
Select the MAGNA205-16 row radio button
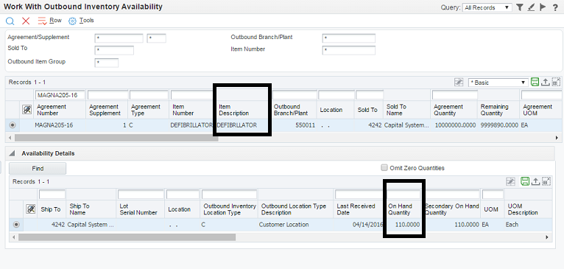(x=13, y=125)
